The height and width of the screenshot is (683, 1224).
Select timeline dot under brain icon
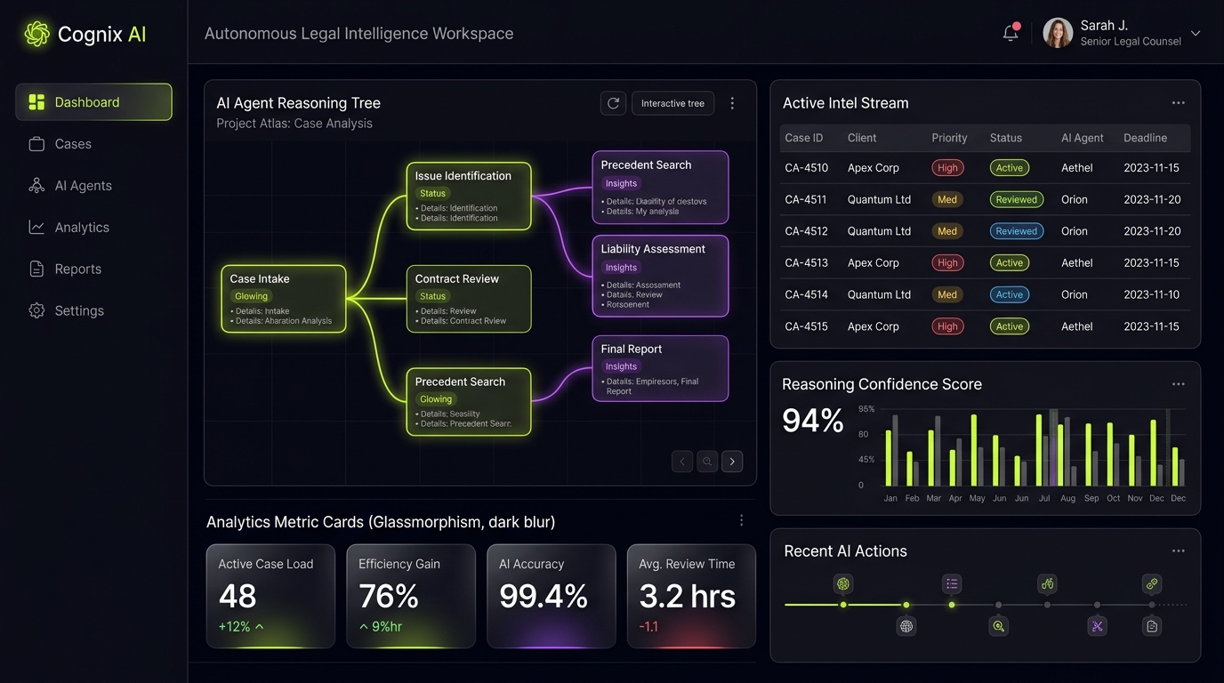[x=843, y=605]
